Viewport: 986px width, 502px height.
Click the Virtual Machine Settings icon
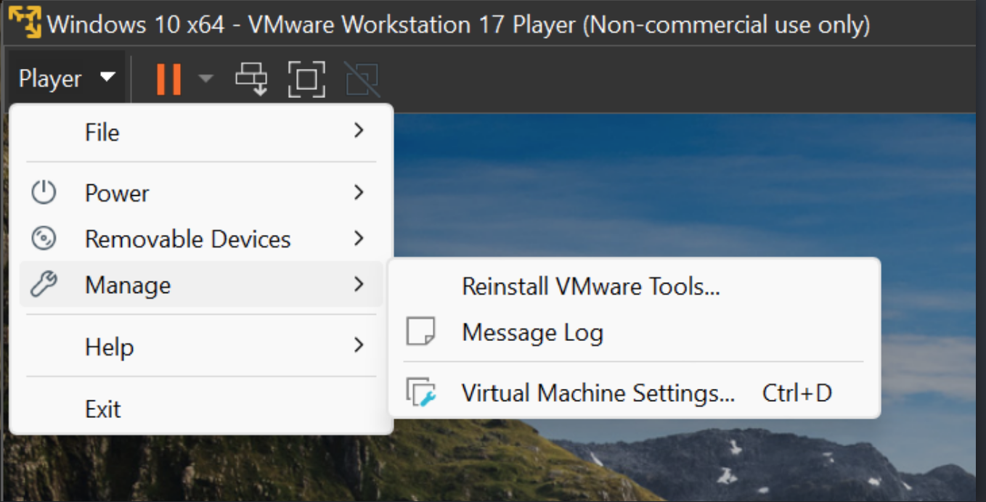point(421,392)
